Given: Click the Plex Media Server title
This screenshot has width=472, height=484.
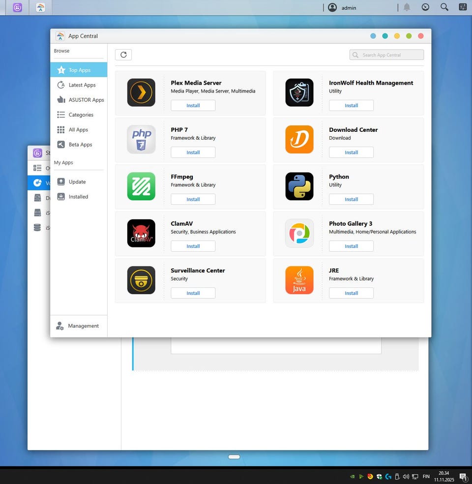Looking at the screenshot, I should (x=196, y=83).
